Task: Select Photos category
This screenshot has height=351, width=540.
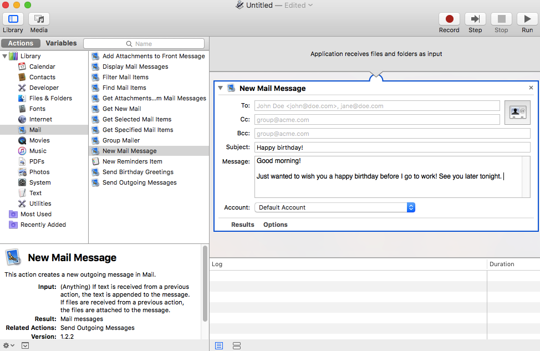Action: 39,172
